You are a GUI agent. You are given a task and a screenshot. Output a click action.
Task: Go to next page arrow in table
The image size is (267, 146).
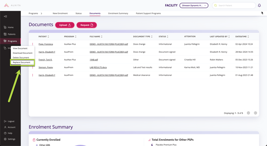[255, 113]
